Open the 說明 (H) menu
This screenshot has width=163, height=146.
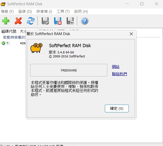point(81,12)
